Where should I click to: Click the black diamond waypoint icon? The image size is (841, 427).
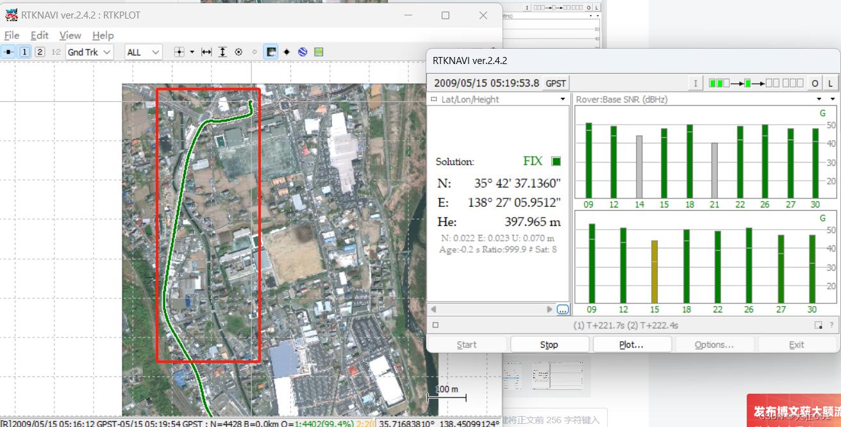pos(287,52)
